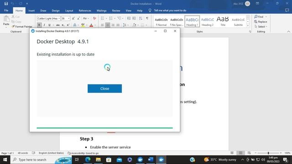Click the Numbering list icon

point(111,18)
